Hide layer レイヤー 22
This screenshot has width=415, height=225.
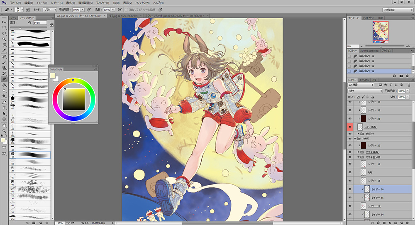[350, 145]
